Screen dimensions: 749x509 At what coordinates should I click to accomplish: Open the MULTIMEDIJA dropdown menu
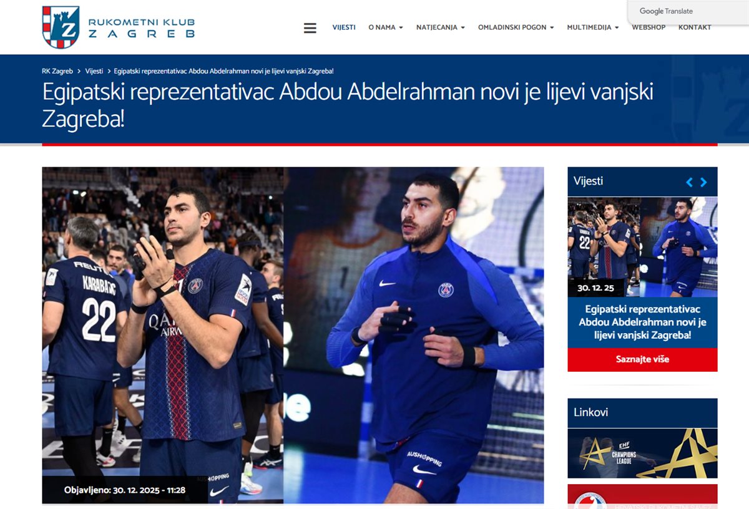(593, 27)
